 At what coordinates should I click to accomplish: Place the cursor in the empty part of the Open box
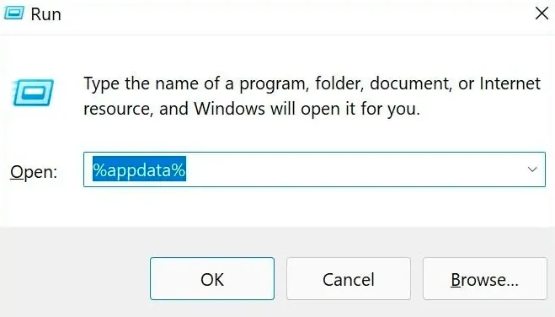[x=354, y=169]
